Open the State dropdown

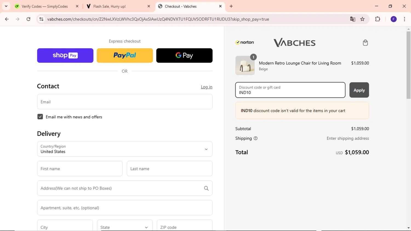point(125,225)
